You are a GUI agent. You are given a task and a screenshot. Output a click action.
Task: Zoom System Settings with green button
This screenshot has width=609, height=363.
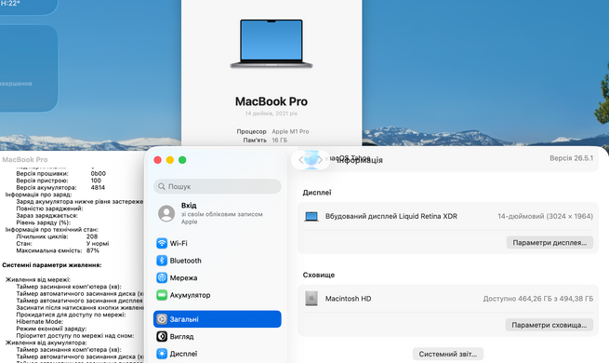click(x=182, y=160)
